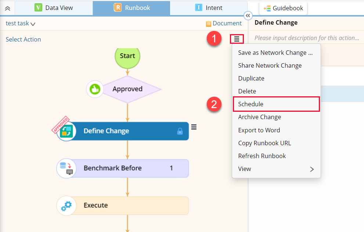Switch to the Data View tab

click(x=54, y=8)
